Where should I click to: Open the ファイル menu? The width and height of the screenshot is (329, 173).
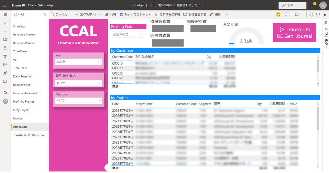61,14
